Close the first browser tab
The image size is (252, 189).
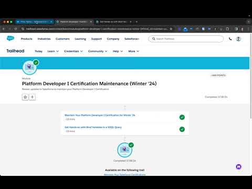[x=51, y=22]
